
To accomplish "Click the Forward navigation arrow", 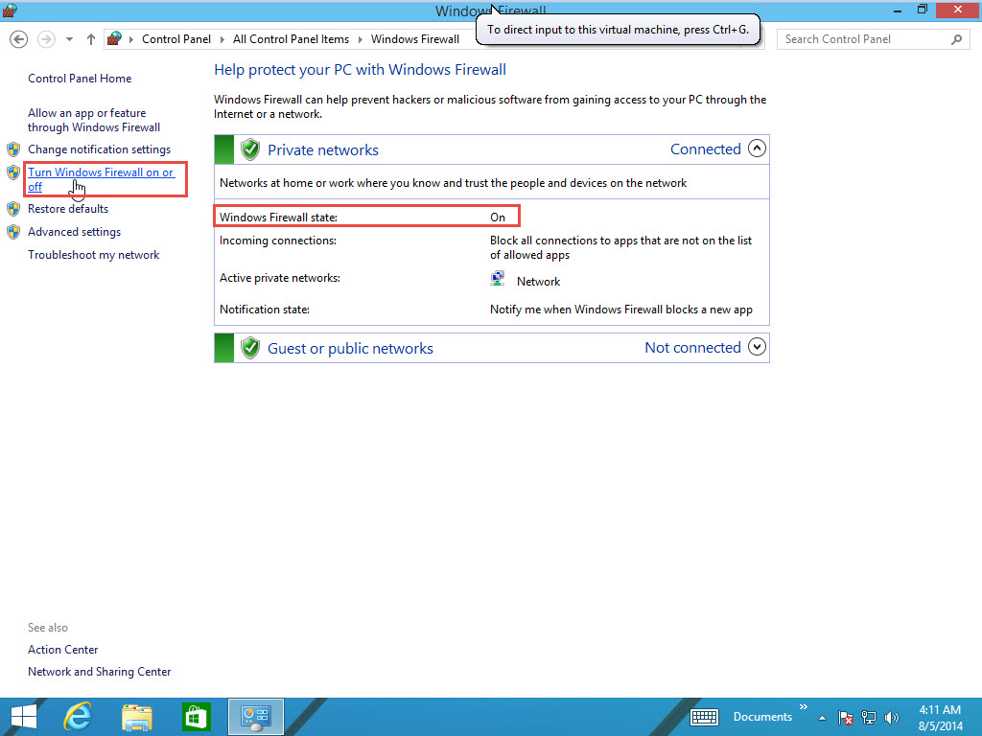I will 46,39.
